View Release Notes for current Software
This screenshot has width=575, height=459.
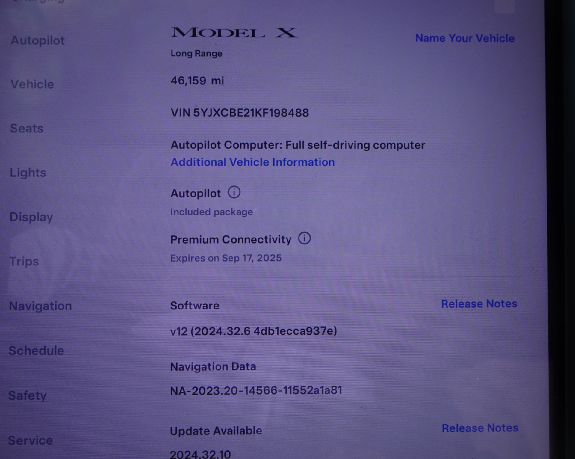click(479, 304)
